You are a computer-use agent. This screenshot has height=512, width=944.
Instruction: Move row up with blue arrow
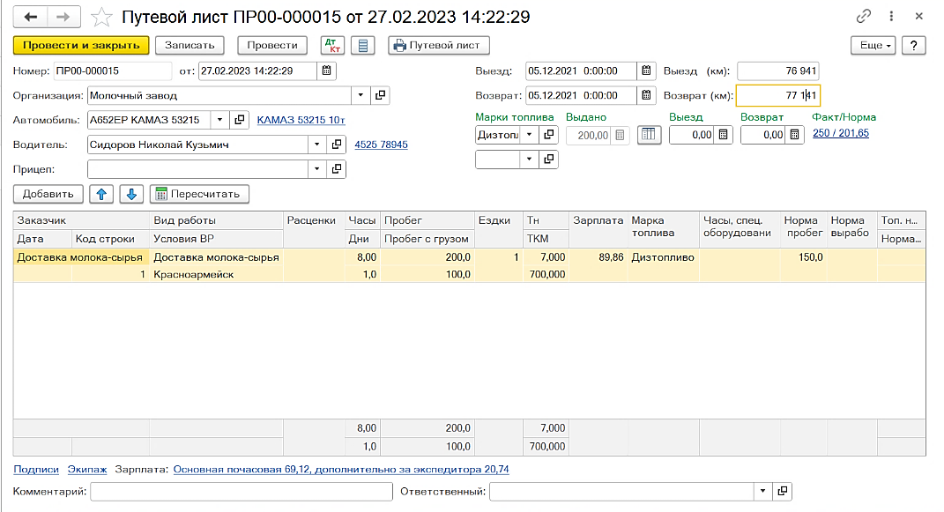(x=101, y=194)
